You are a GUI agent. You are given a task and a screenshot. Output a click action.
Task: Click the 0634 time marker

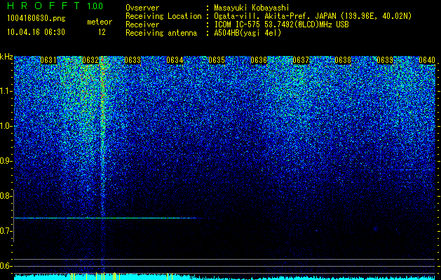(x=175, y=60)
